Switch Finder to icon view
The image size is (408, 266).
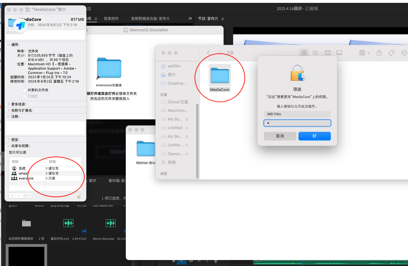coord(304,53)
